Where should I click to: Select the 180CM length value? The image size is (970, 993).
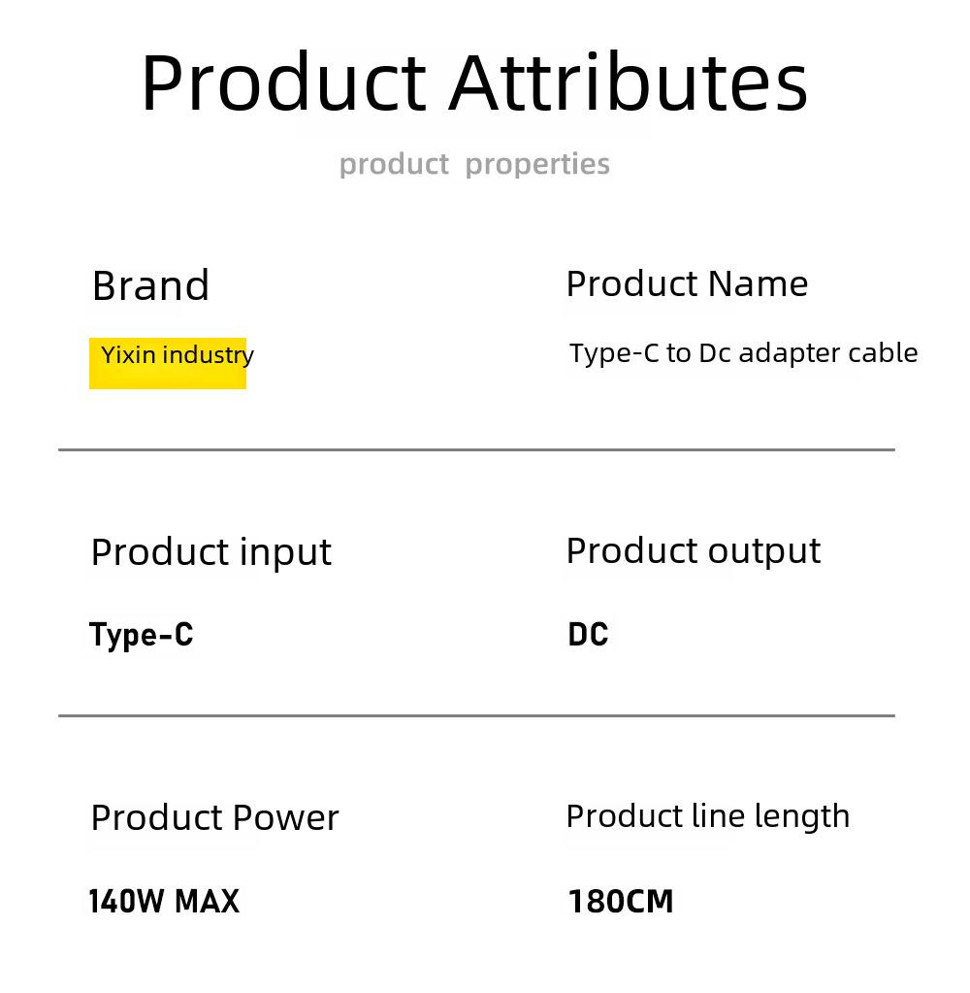click(x=621, y=901)
